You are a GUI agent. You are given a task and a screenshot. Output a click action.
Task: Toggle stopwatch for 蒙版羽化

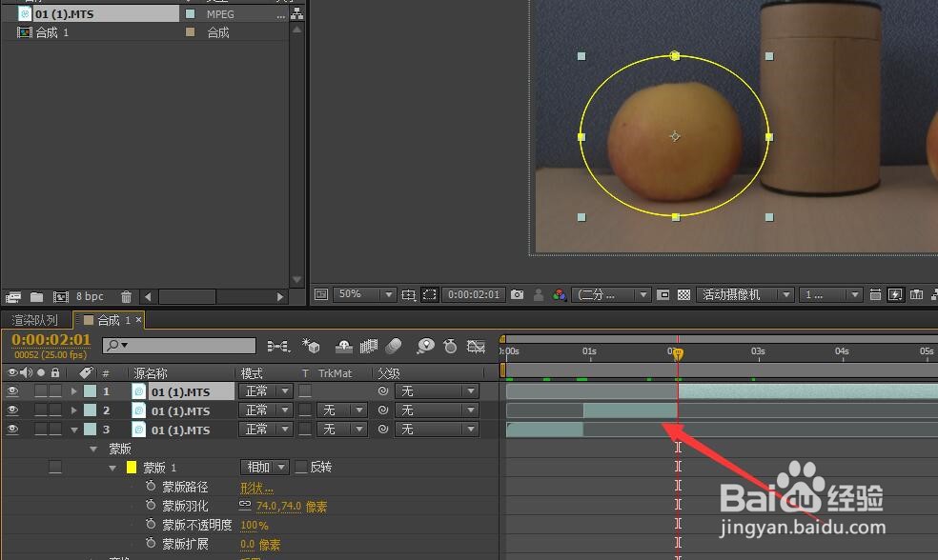(151, 506)
